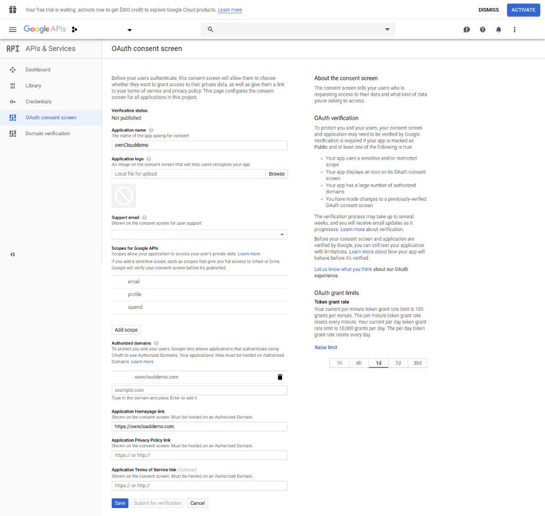
Task: Open the hamburger navigation menu
Action: 13,29
